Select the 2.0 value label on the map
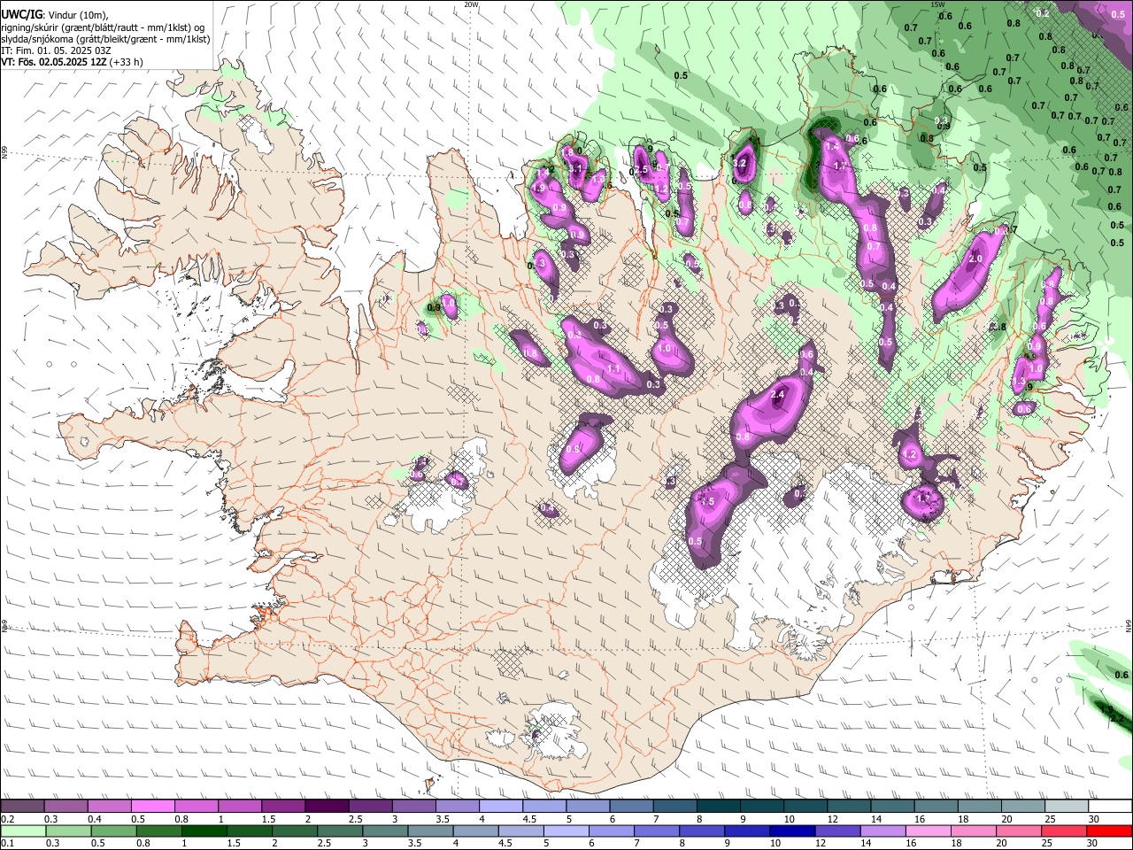Screen dimensions: 1133x850 click(x=976, y=259)
